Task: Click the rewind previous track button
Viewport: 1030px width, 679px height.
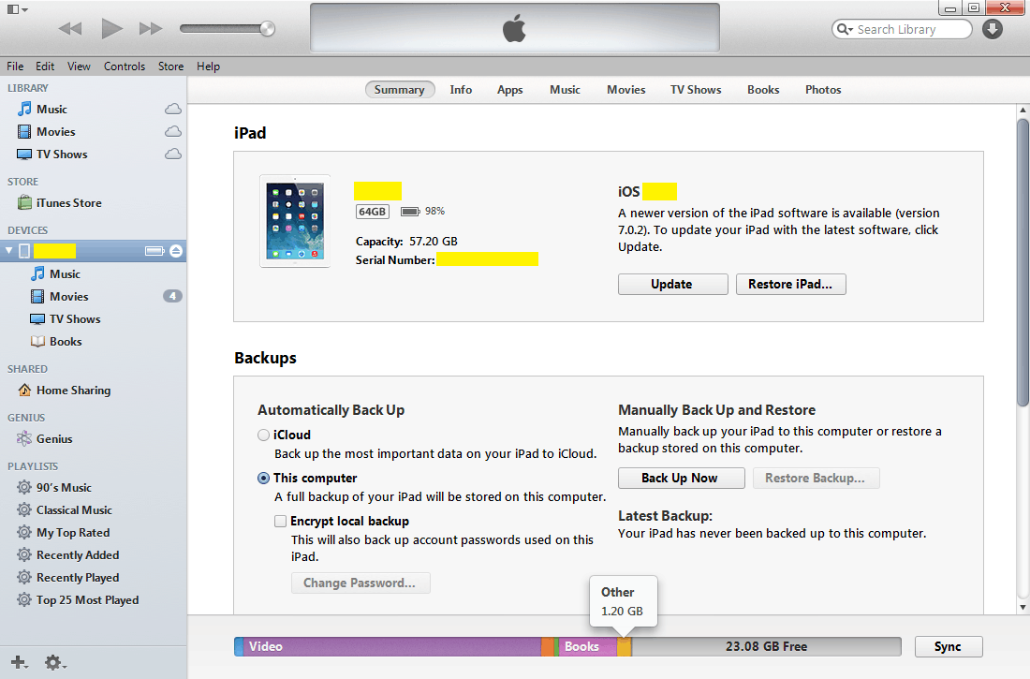Action: (x=70, y=28)
